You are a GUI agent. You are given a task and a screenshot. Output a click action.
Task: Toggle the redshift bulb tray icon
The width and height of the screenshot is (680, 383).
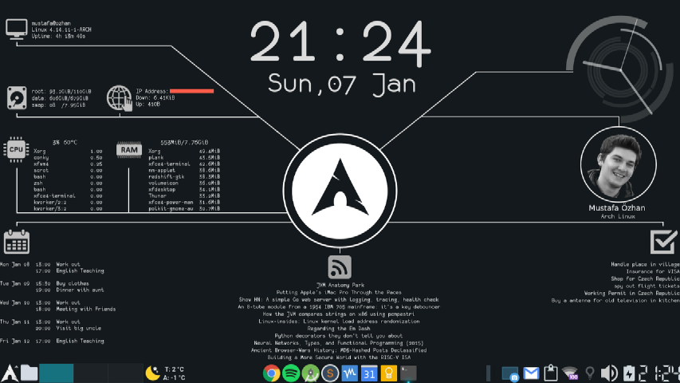tap(590, 373)
